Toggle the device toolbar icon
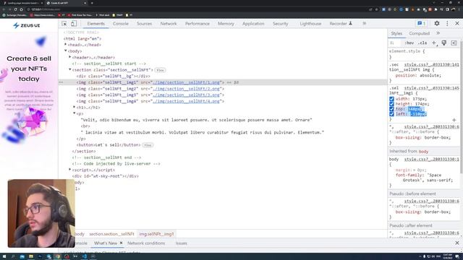The height and width of the screenshot is (260, 463). pos(74,24)
